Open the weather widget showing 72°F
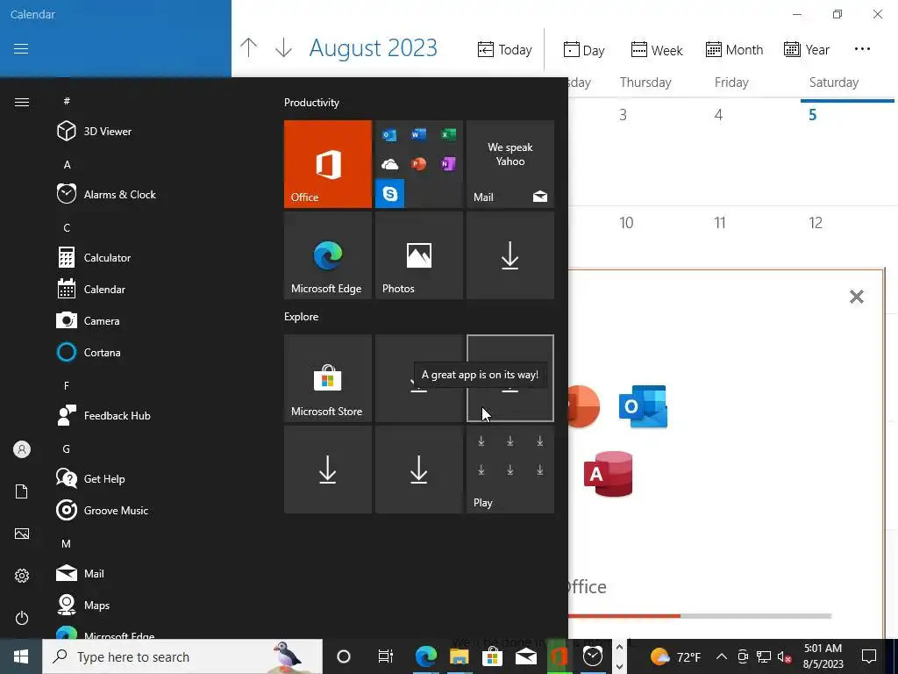Viewport: 898px width, 674px height. coord(675,656)
